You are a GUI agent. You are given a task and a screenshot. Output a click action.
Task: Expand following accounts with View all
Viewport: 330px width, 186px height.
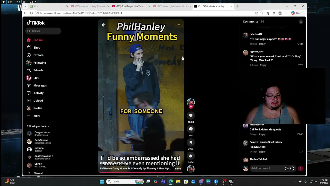pyautogui.click(x=39, y=173)
